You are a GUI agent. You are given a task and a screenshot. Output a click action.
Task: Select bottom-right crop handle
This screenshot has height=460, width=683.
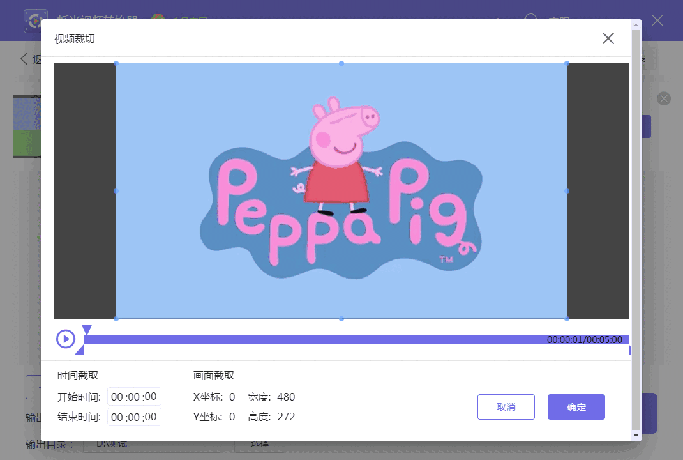coord(567,319)
